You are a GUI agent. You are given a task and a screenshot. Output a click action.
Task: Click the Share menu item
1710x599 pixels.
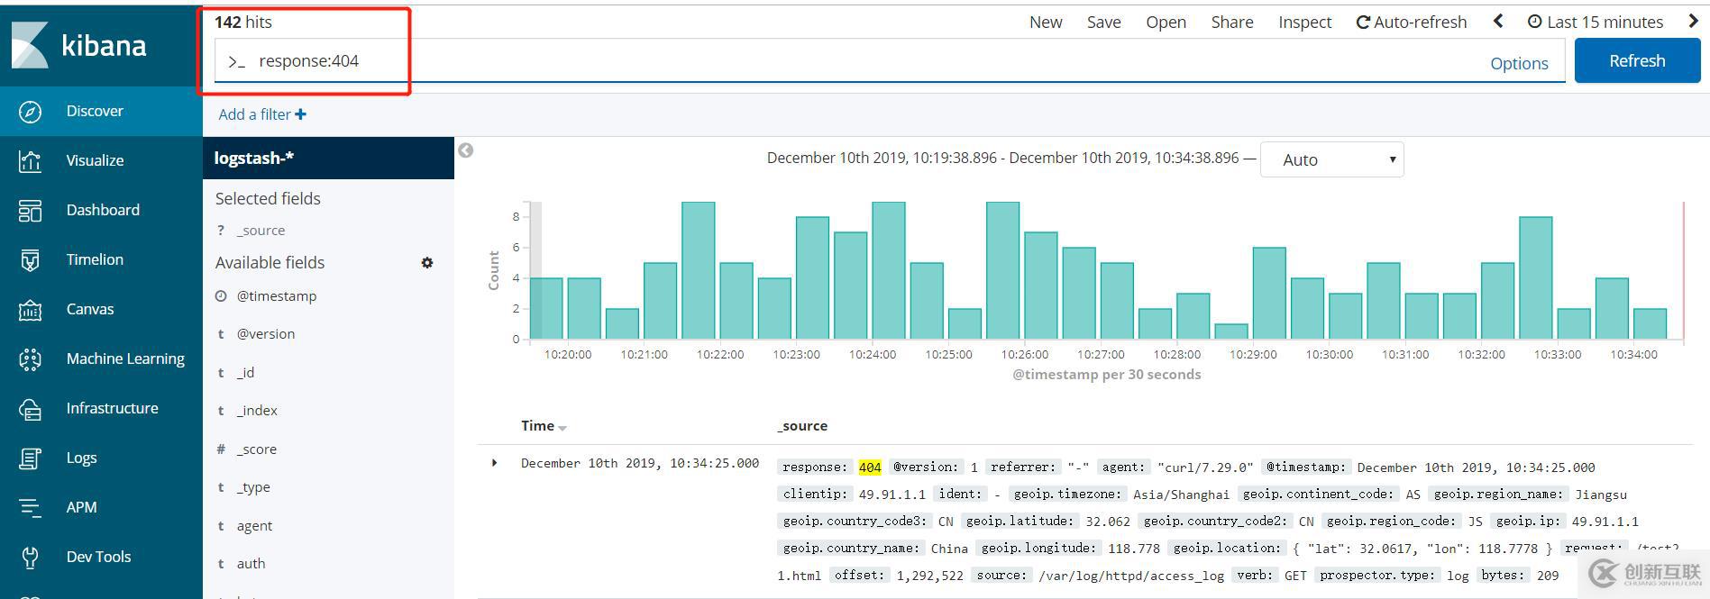[1232, 22]
